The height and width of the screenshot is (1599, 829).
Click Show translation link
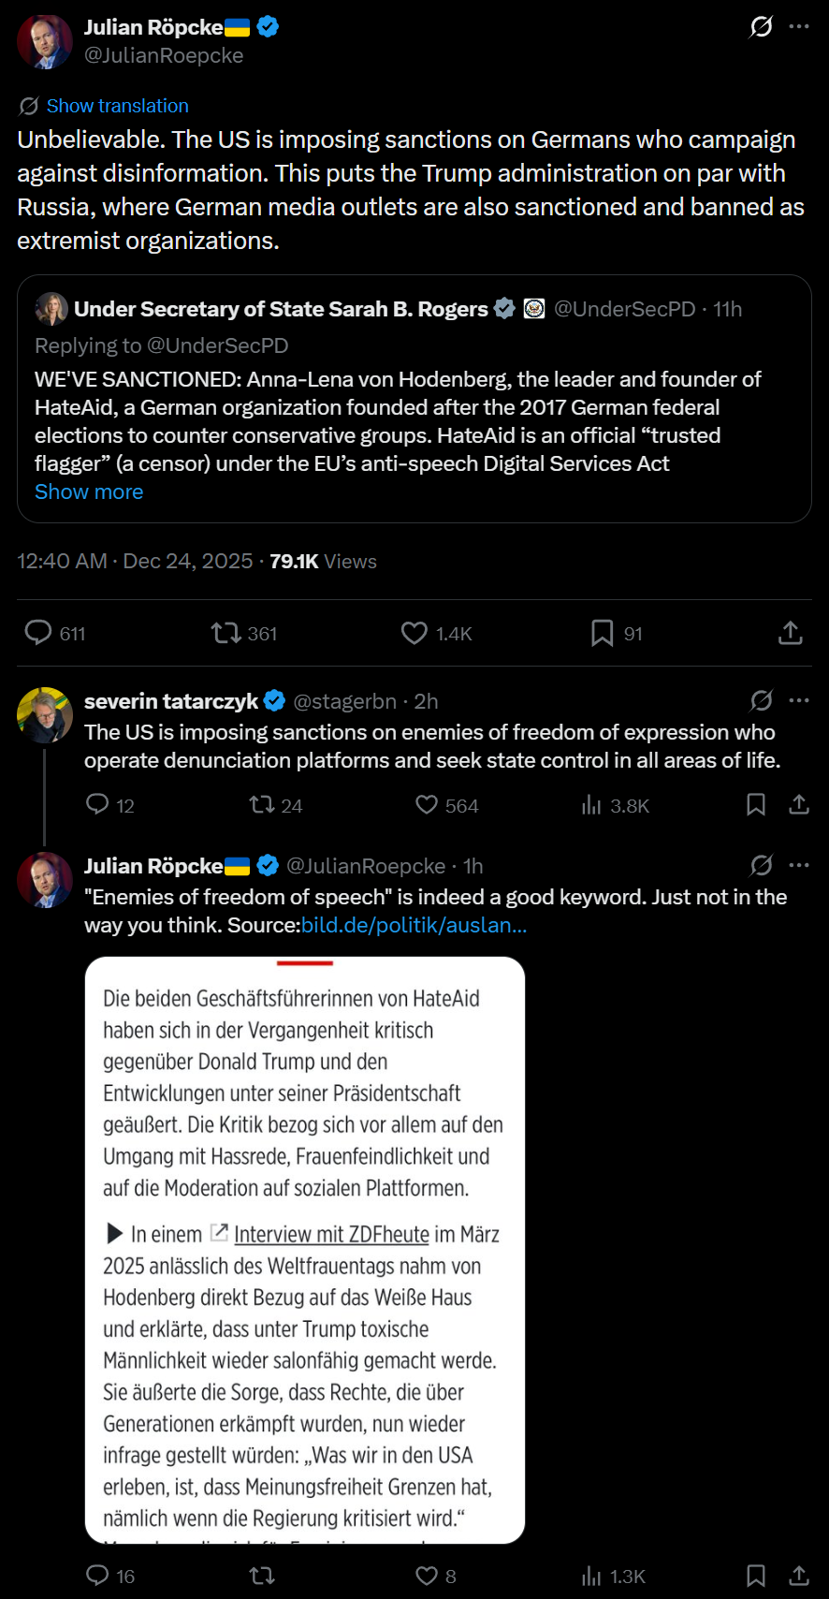click(x=117, y=106)
